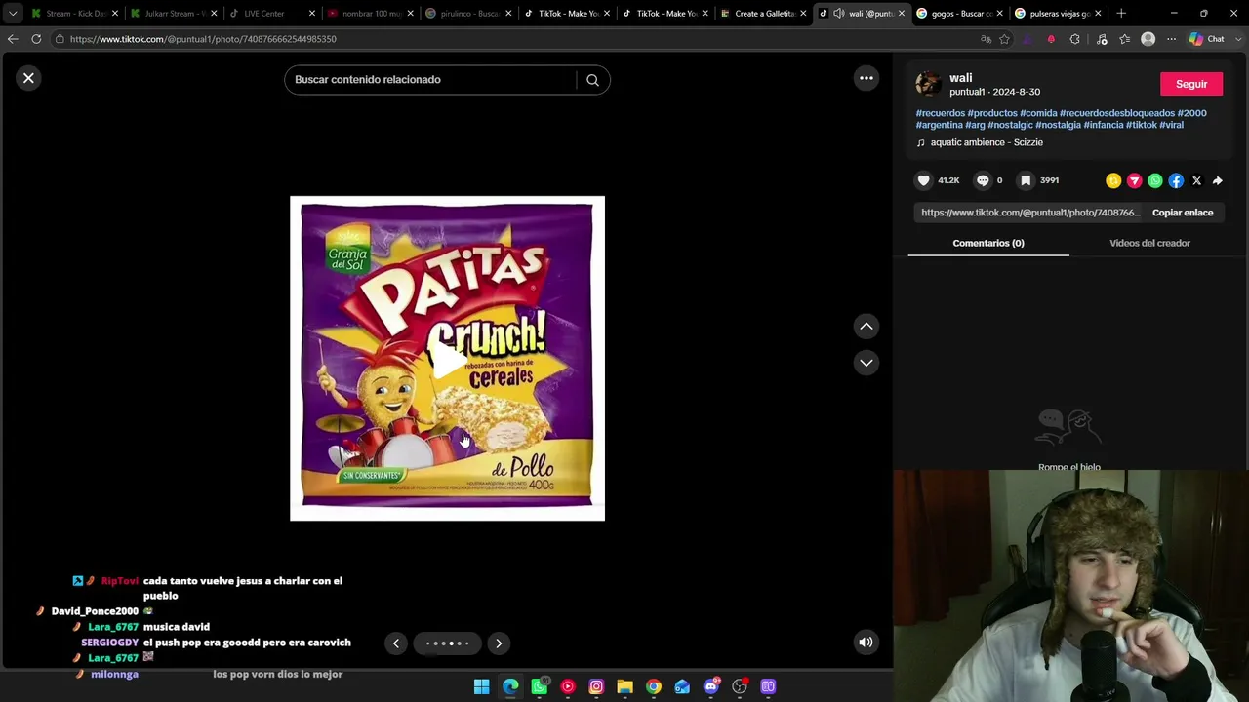1249x702 pixels.
Task: Open the browser settings and more menu
Action: [1171, 39]
